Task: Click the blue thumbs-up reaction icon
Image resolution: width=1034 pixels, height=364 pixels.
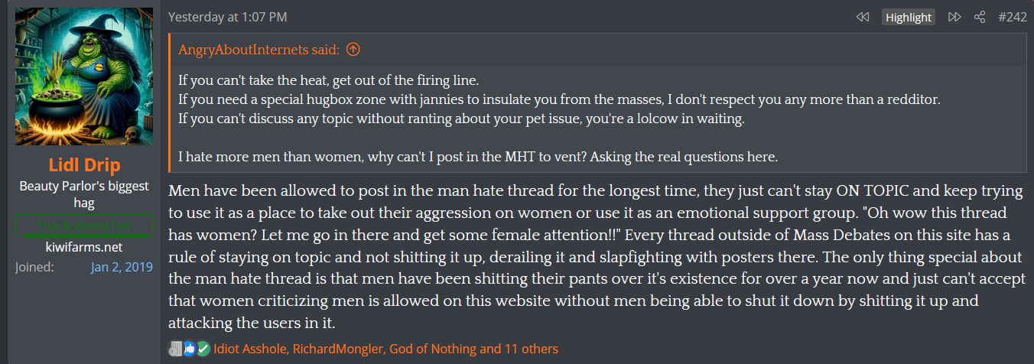Action: click(190, 349)
